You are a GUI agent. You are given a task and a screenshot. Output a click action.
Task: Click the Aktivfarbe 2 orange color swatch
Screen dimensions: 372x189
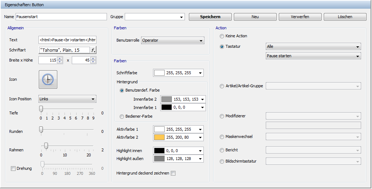pyautogui.click(x=160, y=137)
